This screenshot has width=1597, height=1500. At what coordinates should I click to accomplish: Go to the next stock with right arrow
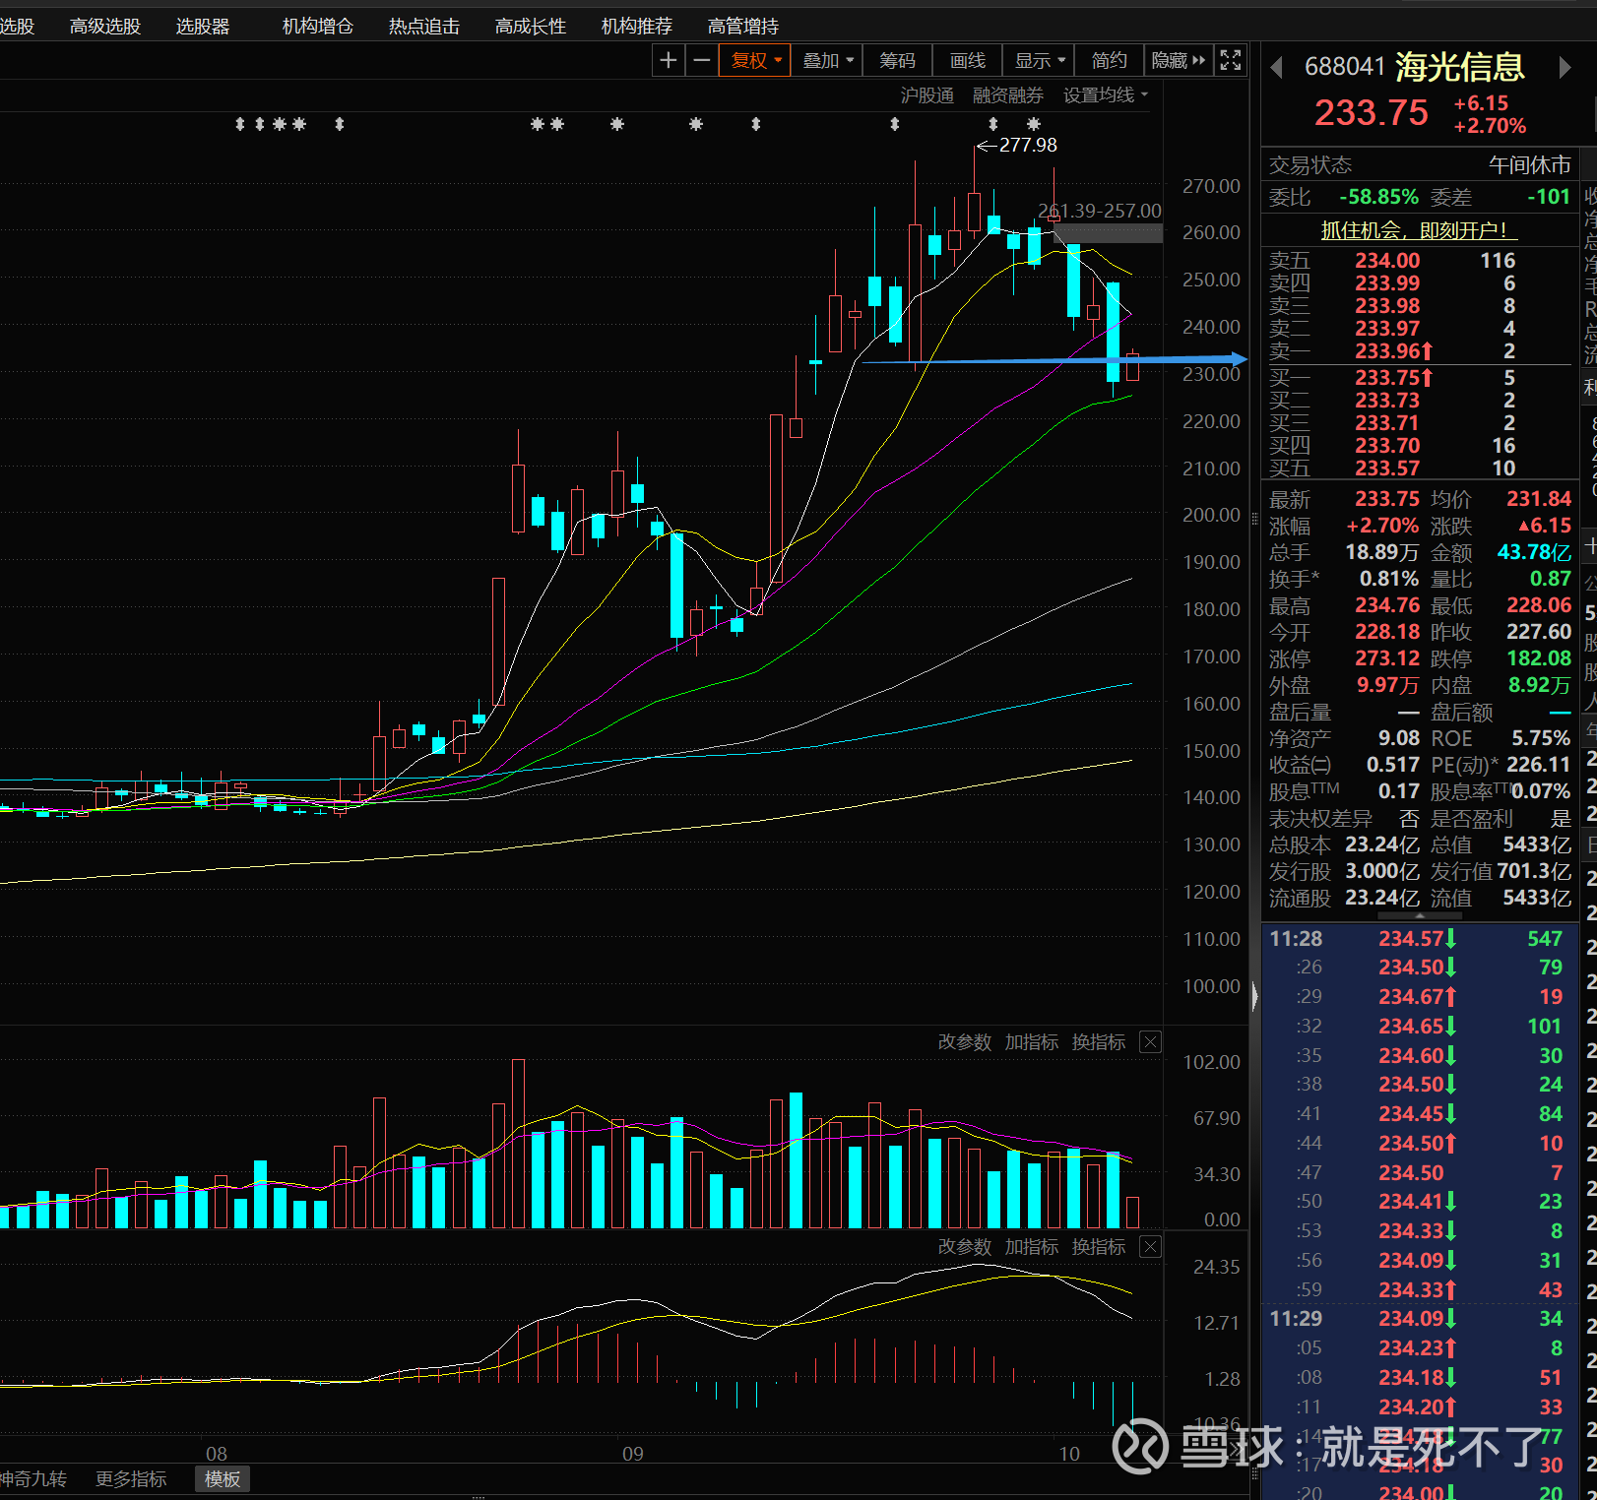tap(1565, 67)
